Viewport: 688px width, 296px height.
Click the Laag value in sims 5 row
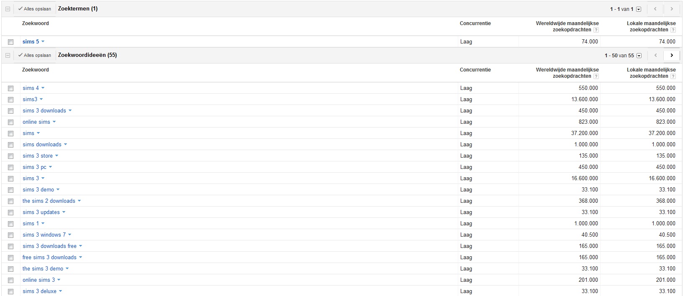pos(466,42)
